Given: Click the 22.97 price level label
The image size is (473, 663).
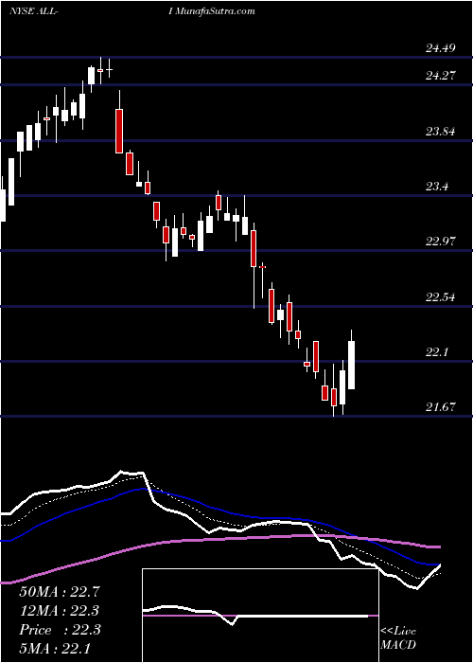Looking at the screenshot, I should click(441, 242).
